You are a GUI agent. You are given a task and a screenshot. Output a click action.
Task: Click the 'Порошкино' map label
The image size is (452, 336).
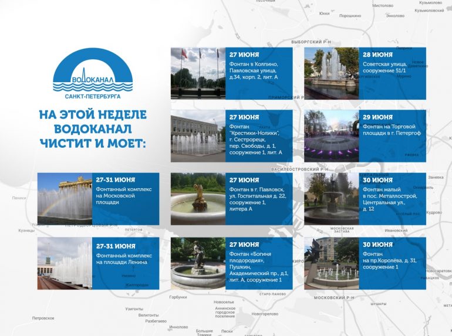tap(350, 16)
